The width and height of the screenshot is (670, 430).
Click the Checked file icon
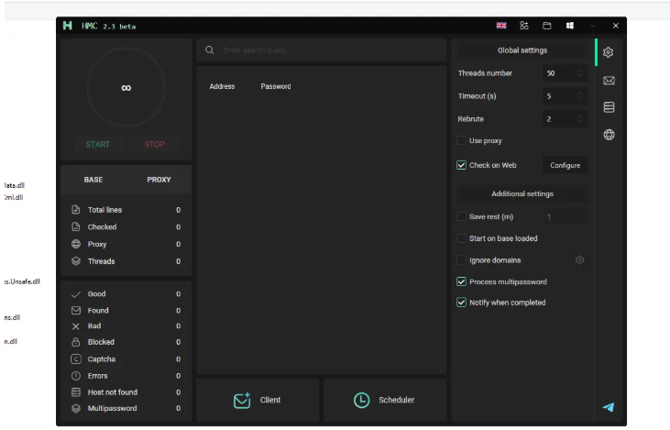(76, 226)
